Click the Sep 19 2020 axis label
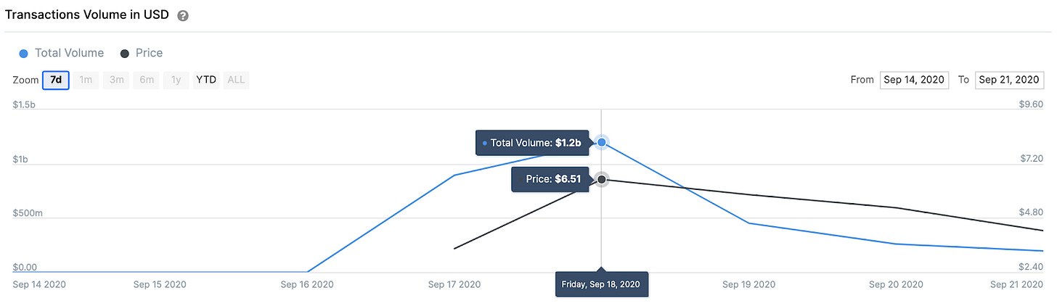 748,284
